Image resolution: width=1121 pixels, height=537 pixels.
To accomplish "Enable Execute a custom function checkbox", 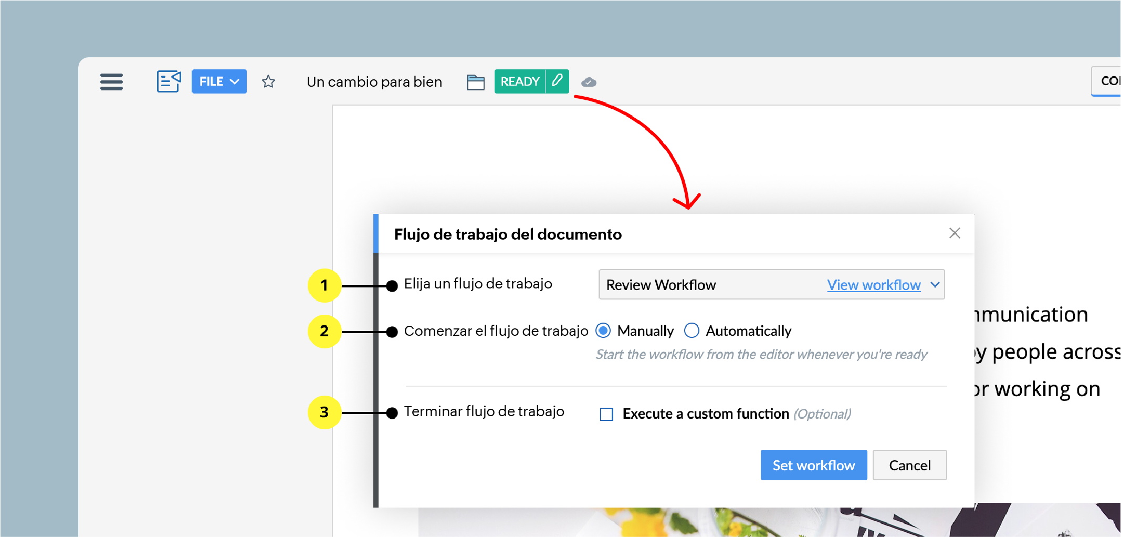I will [x=606, y=414].
